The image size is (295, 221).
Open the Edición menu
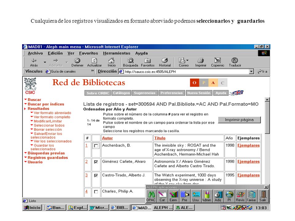[55, 53]
